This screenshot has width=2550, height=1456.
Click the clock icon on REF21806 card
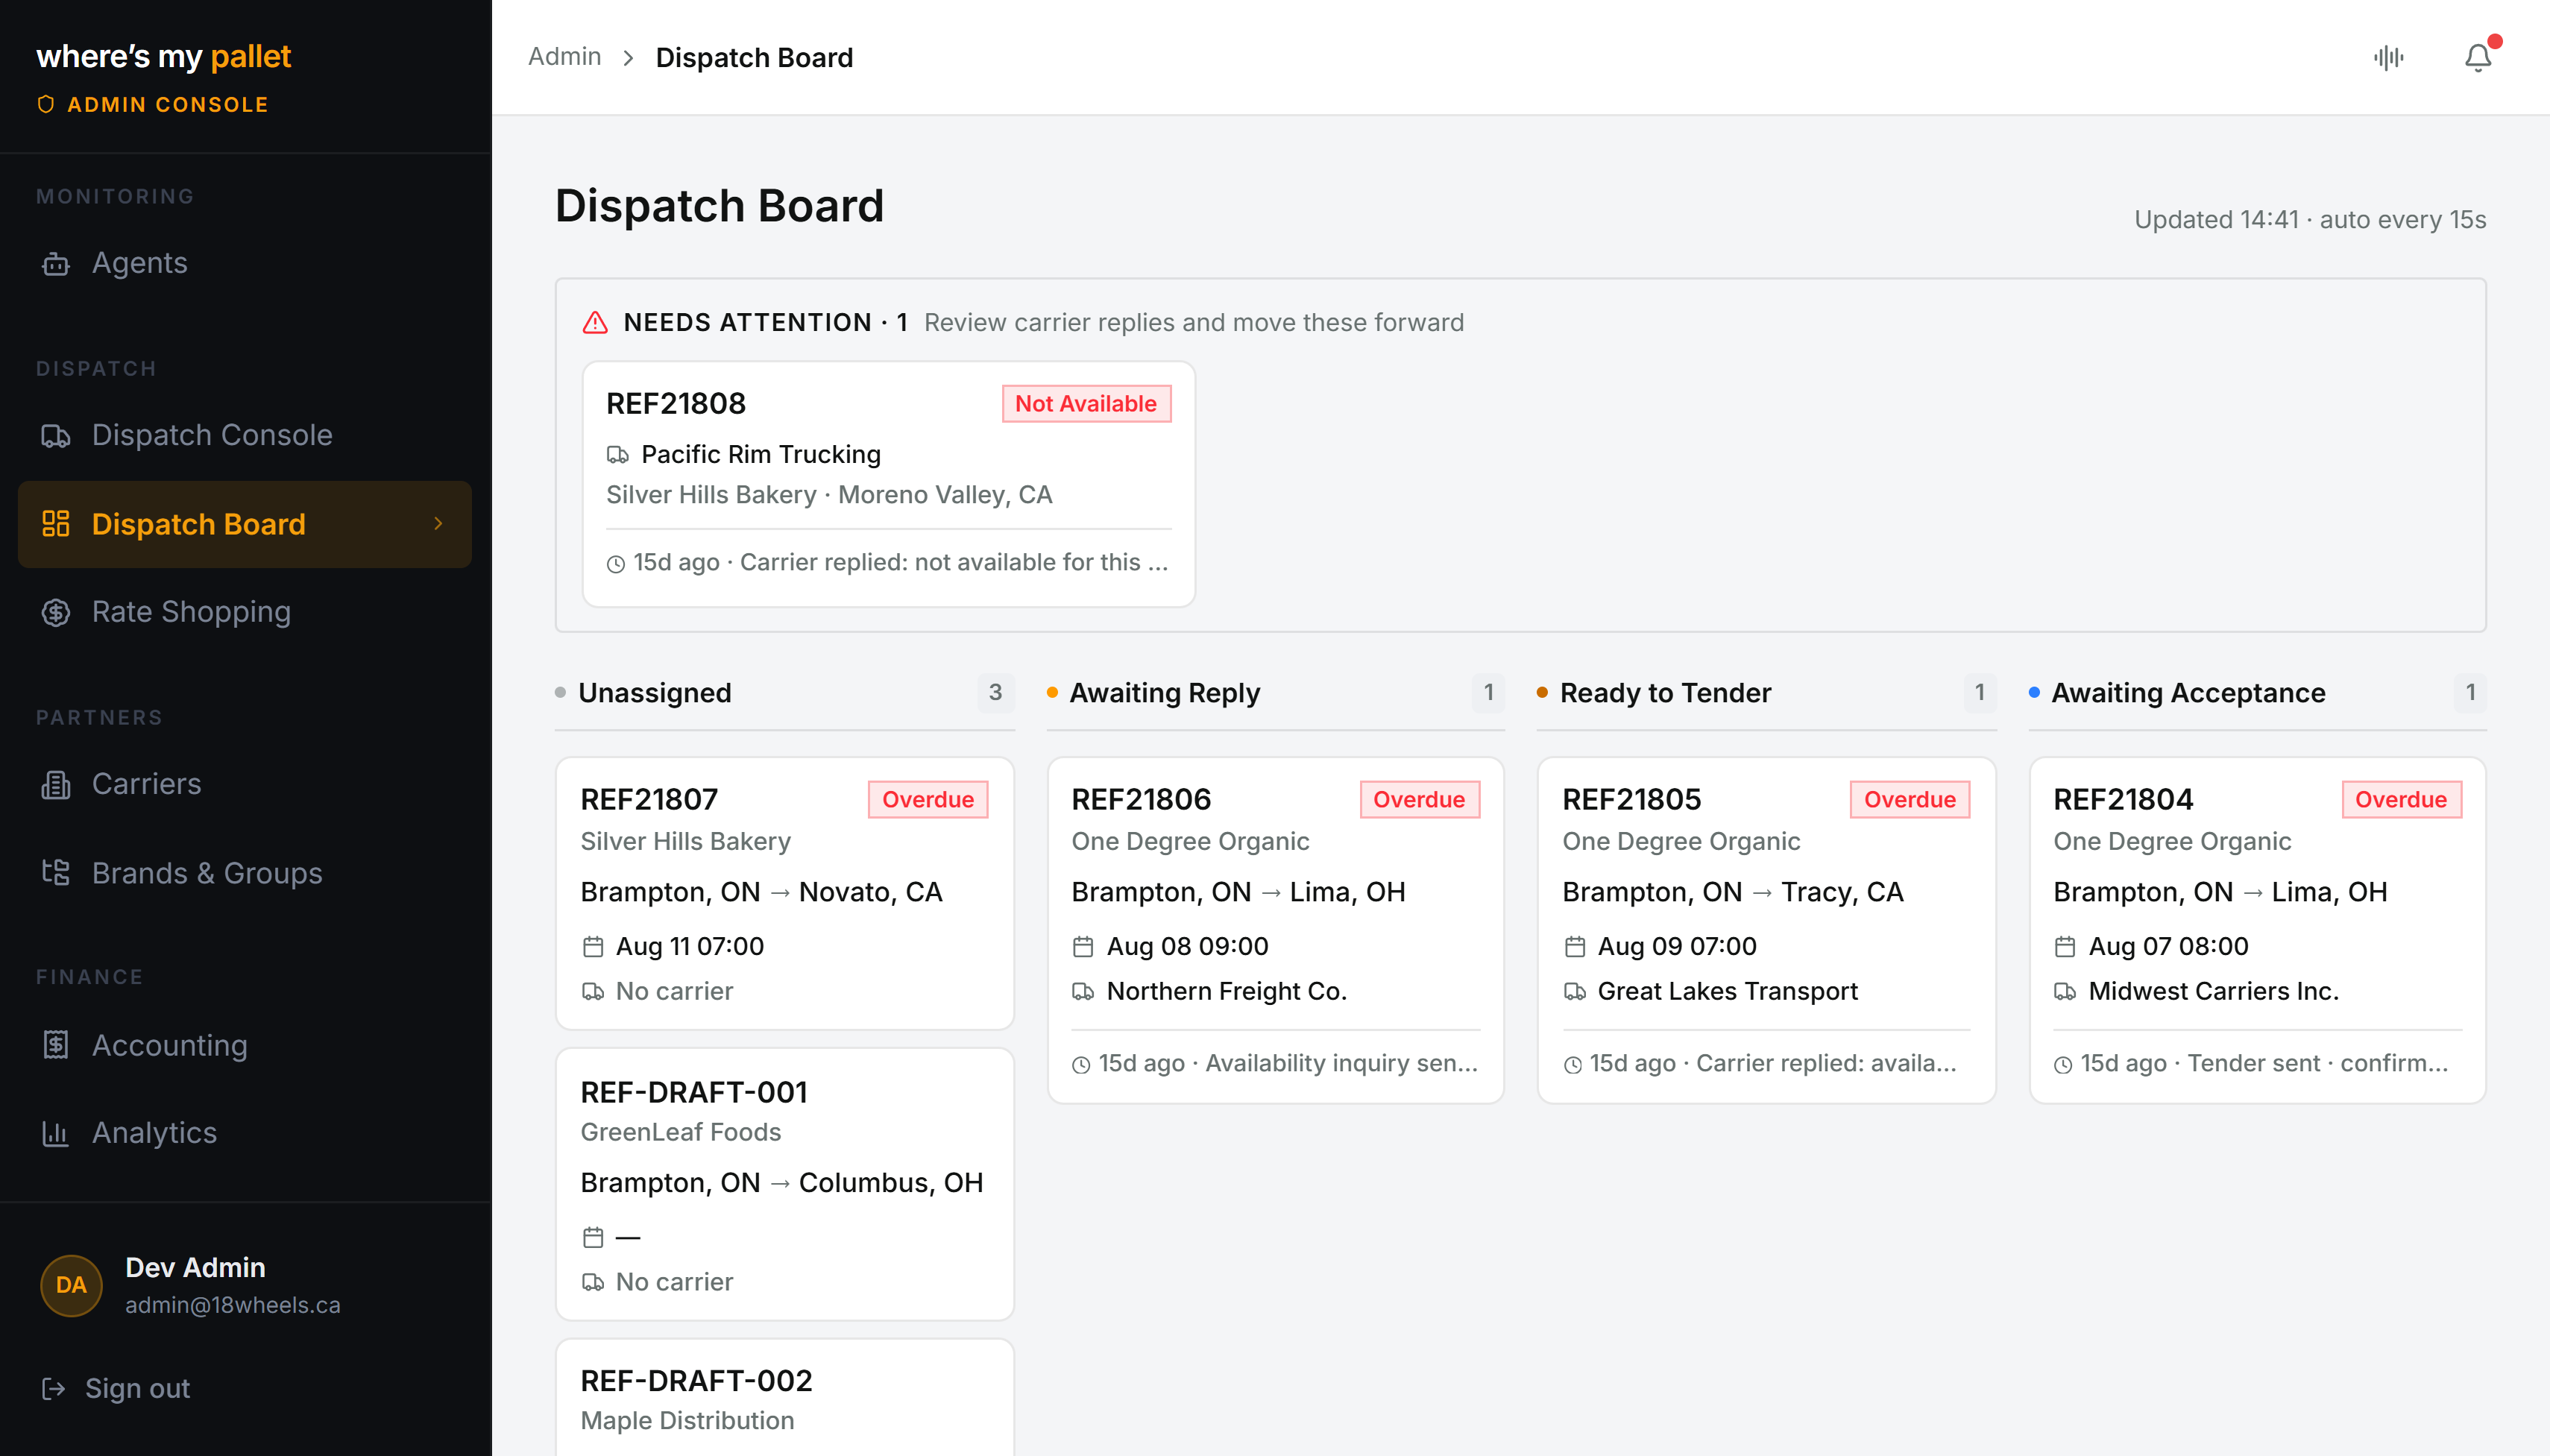[x=1081, y=1066]
